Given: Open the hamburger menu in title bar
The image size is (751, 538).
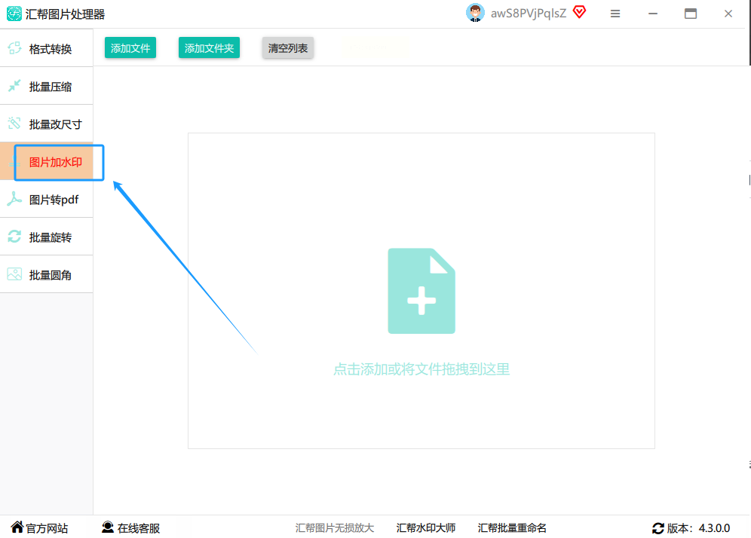Looking at the screenshot, I should 615,14.
